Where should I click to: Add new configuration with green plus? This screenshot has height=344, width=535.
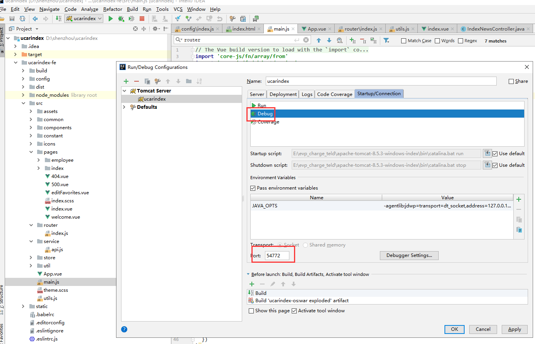pyautogui.click(x=126, y=81)
